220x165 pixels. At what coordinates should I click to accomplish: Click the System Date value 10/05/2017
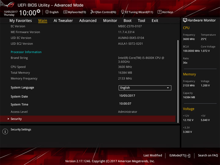pos(127,96)
